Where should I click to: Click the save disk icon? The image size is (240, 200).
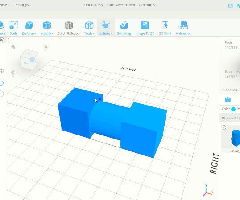coord(230,6)
